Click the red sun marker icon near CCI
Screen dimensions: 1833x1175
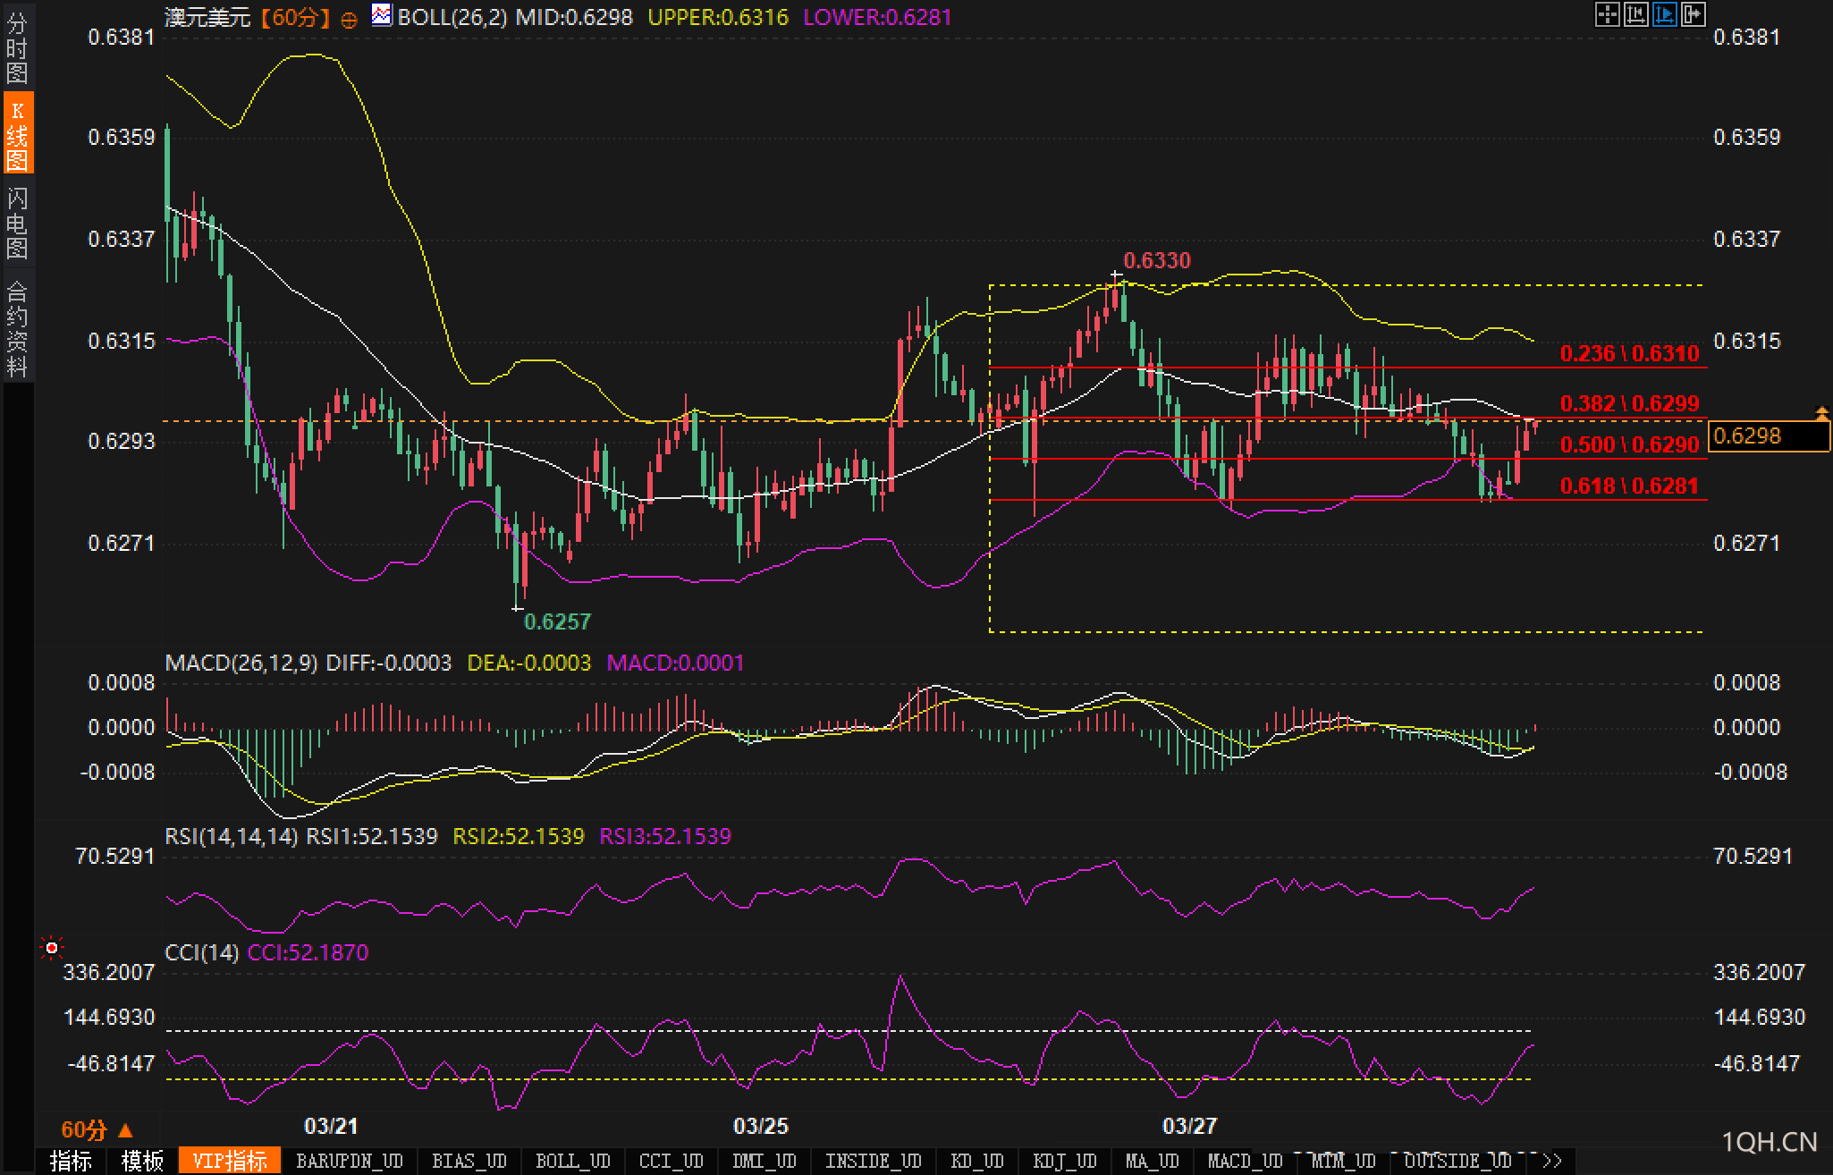click(x=52, y=947)
